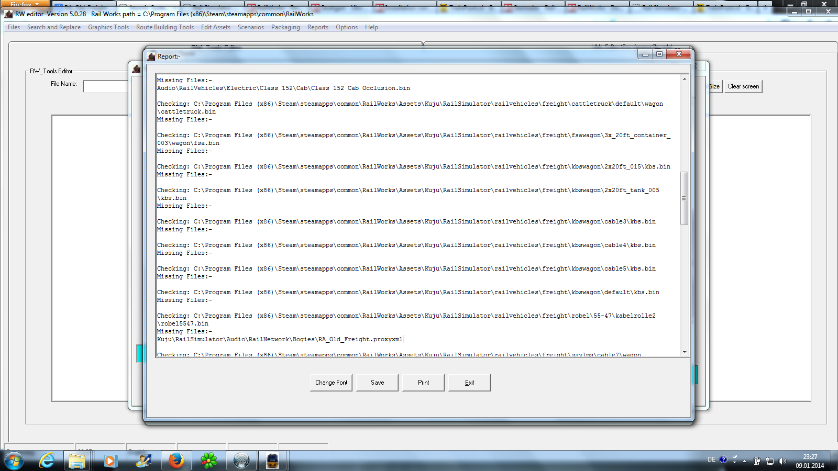Viewport: 838px width, 471px height.
Task: Click the report line 'RA_Old_Freight.proxyxml'
Action: coord(280,339)
